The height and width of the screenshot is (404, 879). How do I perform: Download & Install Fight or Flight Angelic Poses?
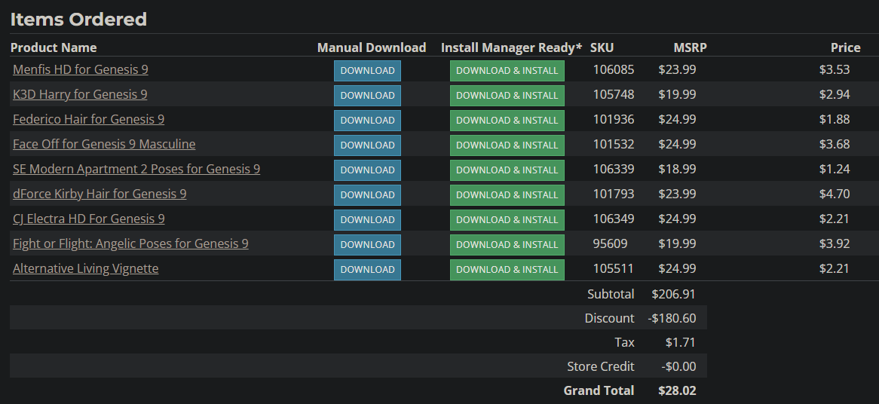coord(507,245)
